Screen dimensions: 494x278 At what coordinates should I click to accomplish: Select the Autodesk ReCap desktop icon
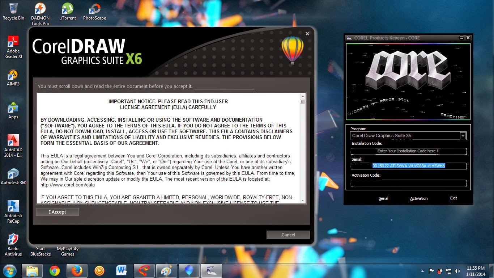(13, 212)
